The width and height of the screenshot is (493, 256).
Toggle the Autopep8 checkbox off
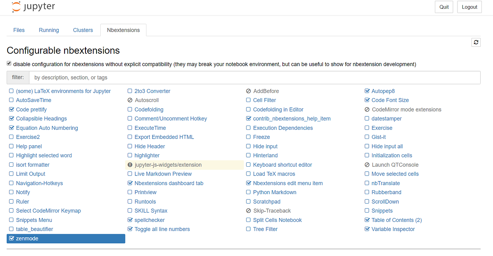pyautogui.click(x=367, y=91)
